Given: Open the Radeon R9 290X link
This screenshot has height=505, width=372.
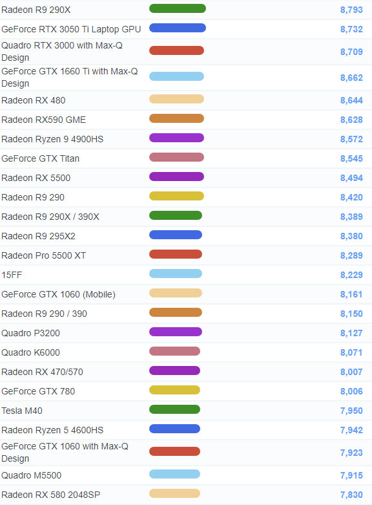Looking at the screenshot, I should 36,10.
